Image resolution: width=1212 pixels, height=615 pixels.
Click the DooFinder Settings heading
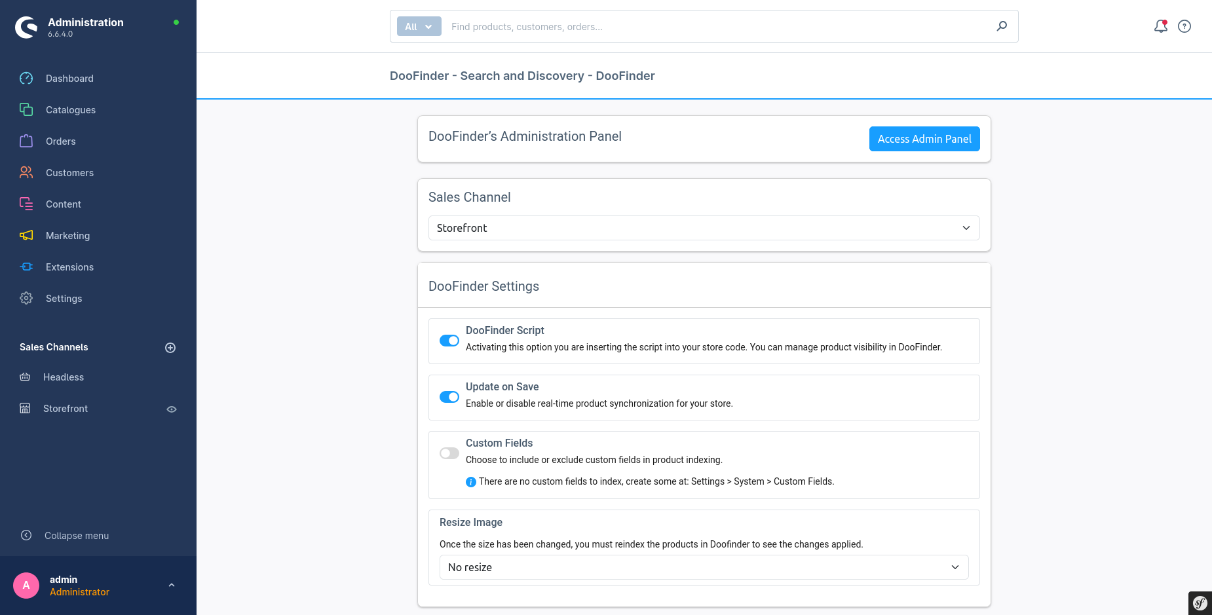483,286
